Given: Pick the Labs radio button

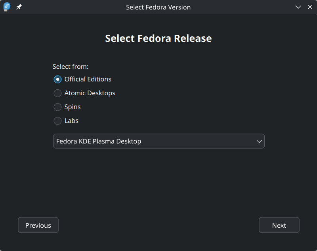Looking at the screenshot, I should coord(57,121).
